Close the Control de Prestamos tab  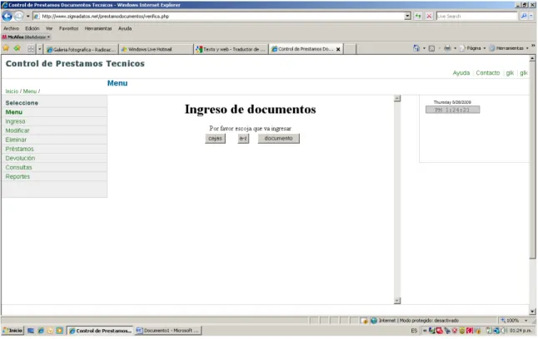click(x=338, y=49)
